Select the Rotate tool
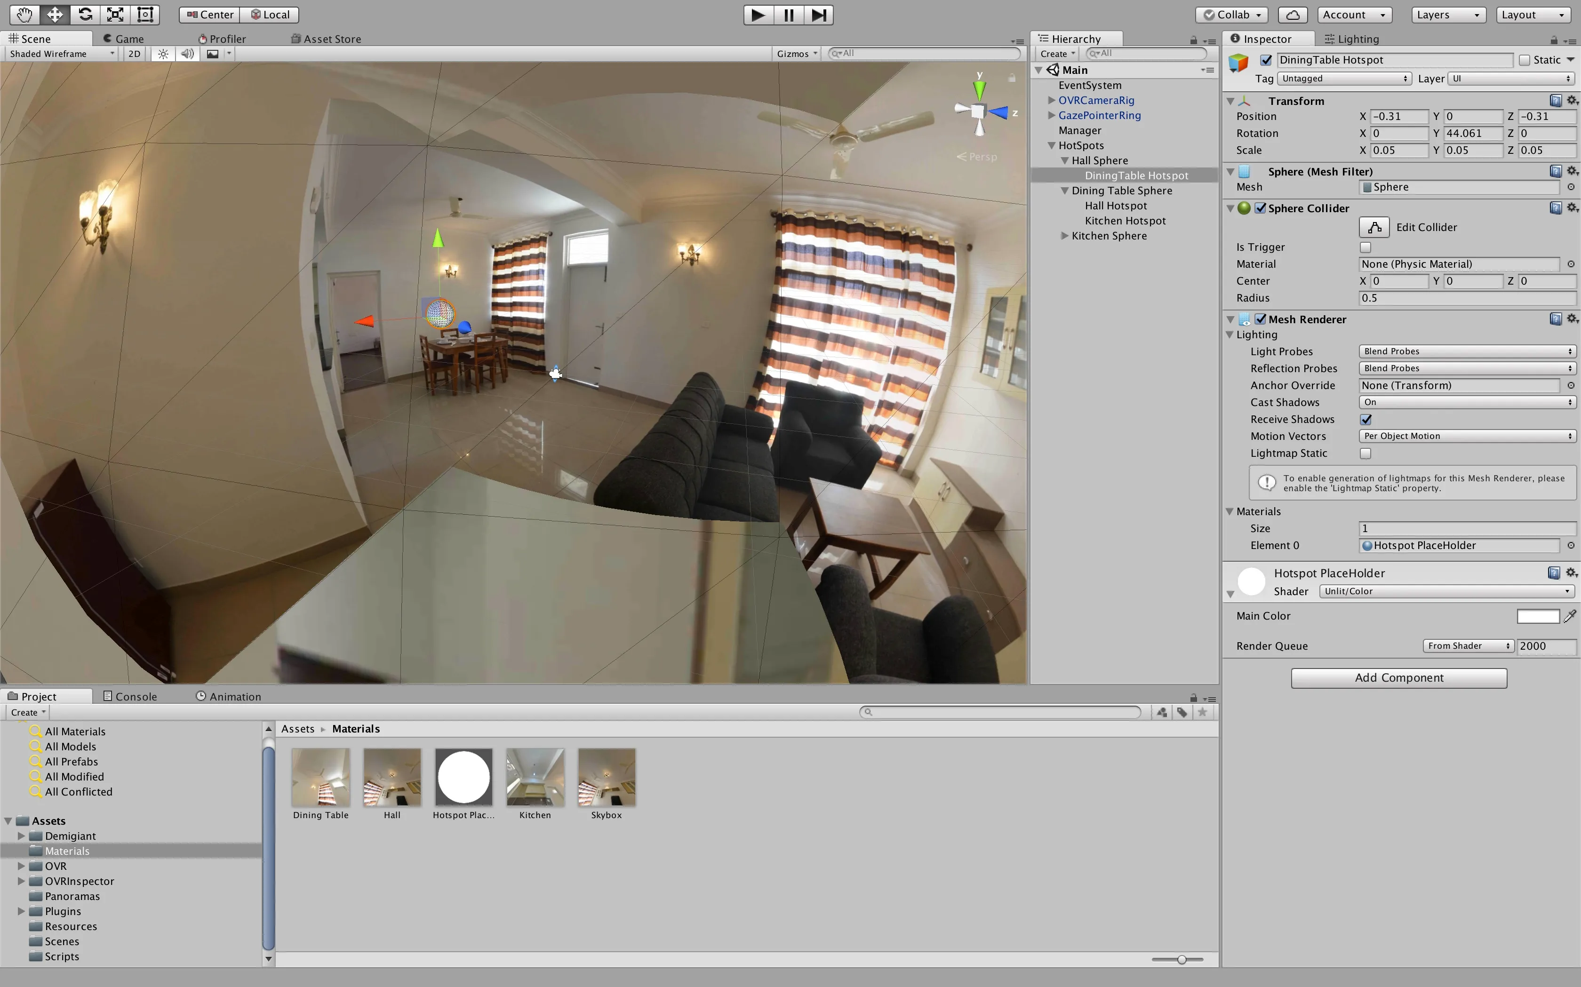1581x987 pixels. point(85,15)
